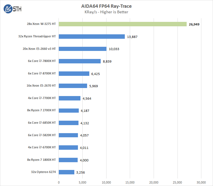
Task: Select the 8x Ryzen 7 2700X HT label
Action: pyautogui.click(x=41, y=110)
